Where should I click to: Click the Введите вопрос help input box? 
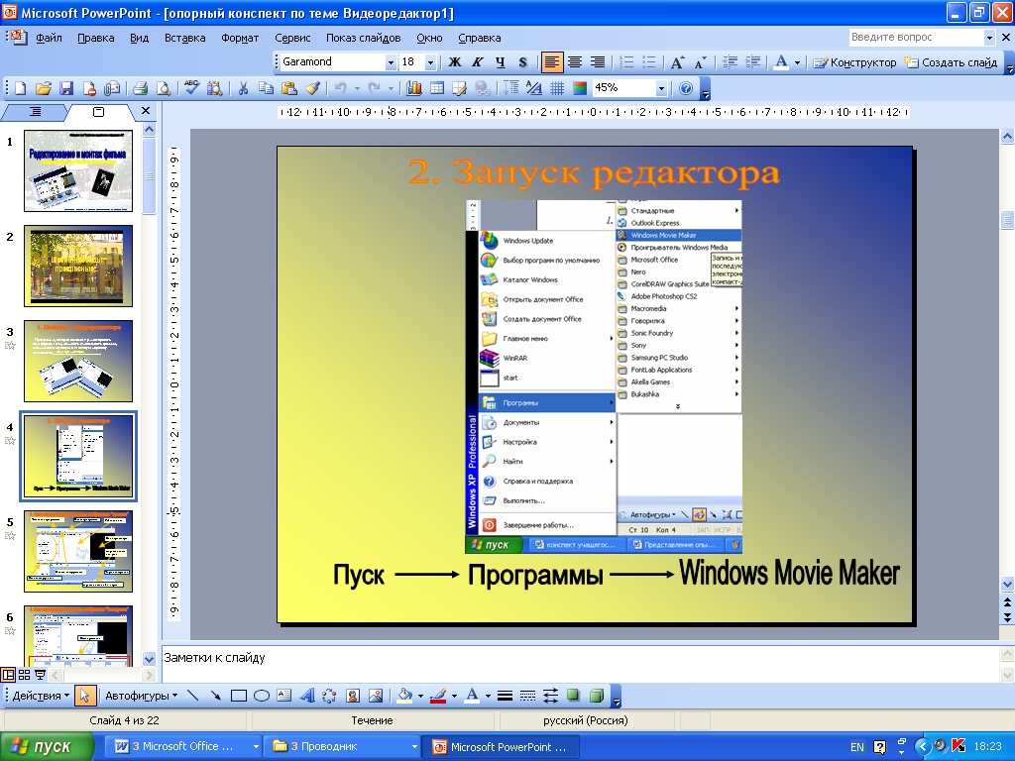coord(917,38)
